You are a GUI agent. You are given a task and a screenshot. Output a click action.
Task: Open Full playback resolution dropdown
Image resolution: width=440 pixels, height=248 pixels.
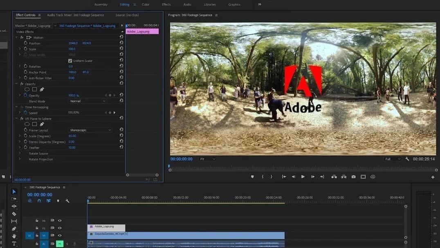393,159
